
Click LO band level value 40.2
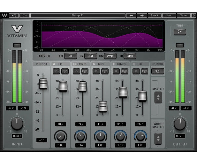coord(61,124)
